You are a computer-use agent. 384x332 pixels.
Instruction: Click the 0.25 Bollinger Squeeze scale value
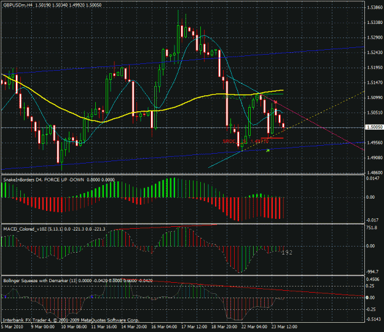coord(370,286)
